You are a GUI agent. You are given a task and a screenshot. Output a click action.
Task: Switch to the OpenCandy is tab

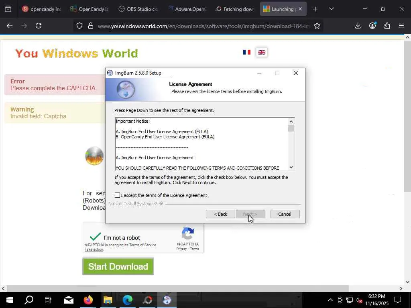90,9
